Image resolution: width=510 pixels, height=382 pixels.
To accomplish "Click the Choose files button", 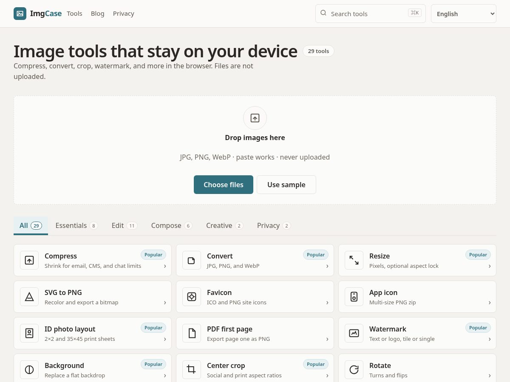I will (224, 185).
